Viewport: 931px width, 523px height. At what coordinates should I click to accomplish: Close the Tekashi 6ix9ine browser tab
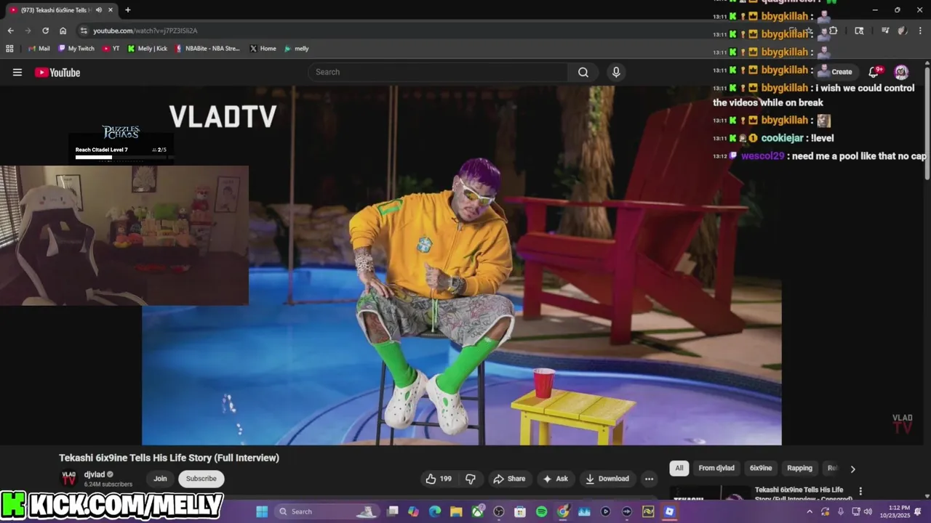(x=111, y=10)
